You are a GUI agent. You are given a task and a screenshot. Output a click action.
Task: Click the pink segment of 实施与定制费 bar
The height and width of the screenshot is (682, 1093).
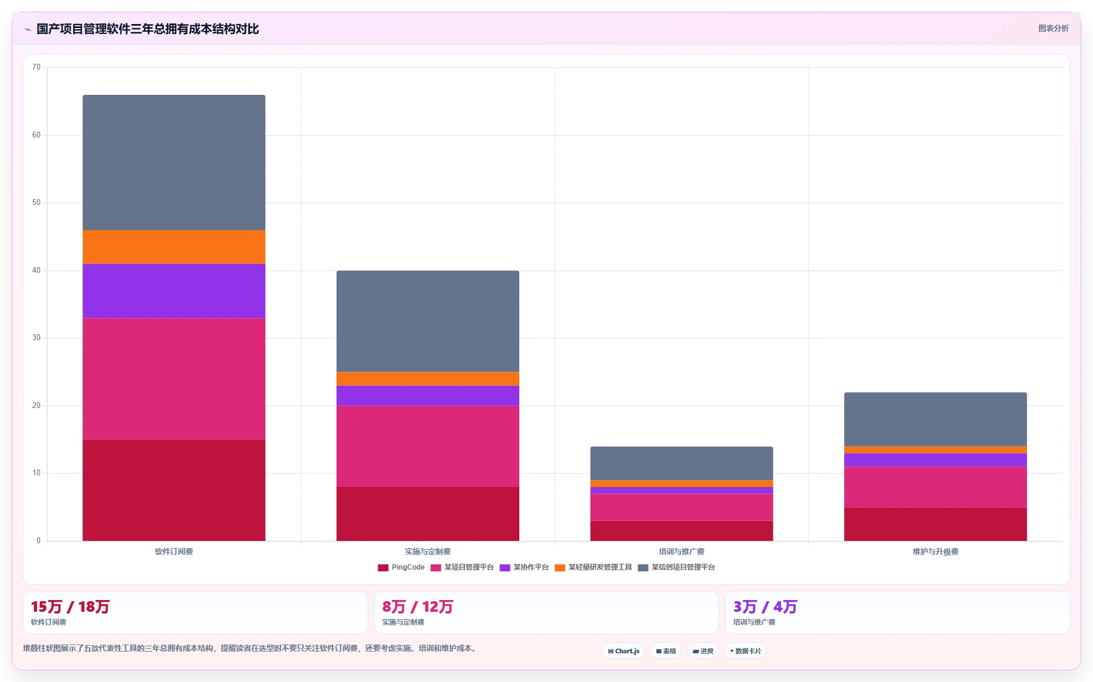(x=427, y=446)
